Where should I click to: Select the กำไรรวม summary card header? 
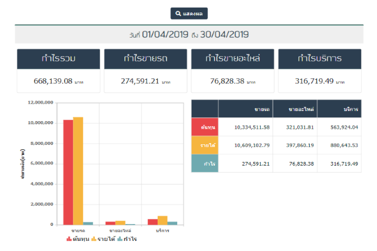58,59
